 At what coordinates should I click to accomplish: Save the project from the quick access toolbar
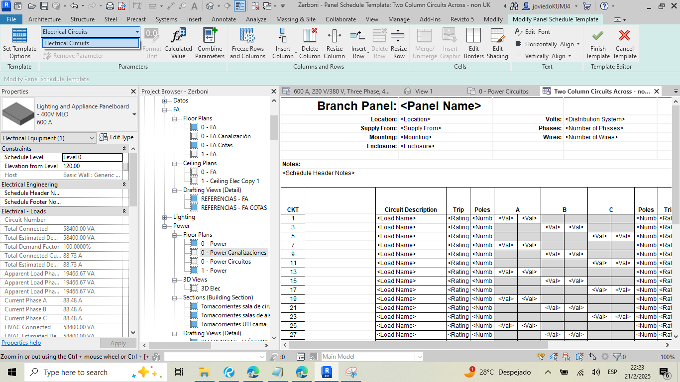44,6
